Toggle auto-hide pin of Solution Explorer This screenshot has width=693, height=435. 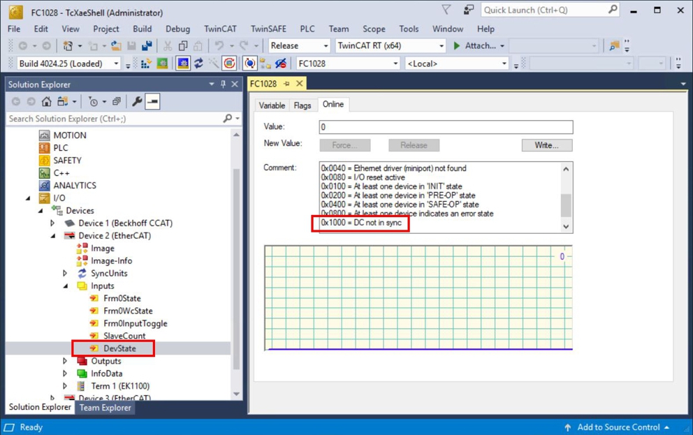point(223,84)
